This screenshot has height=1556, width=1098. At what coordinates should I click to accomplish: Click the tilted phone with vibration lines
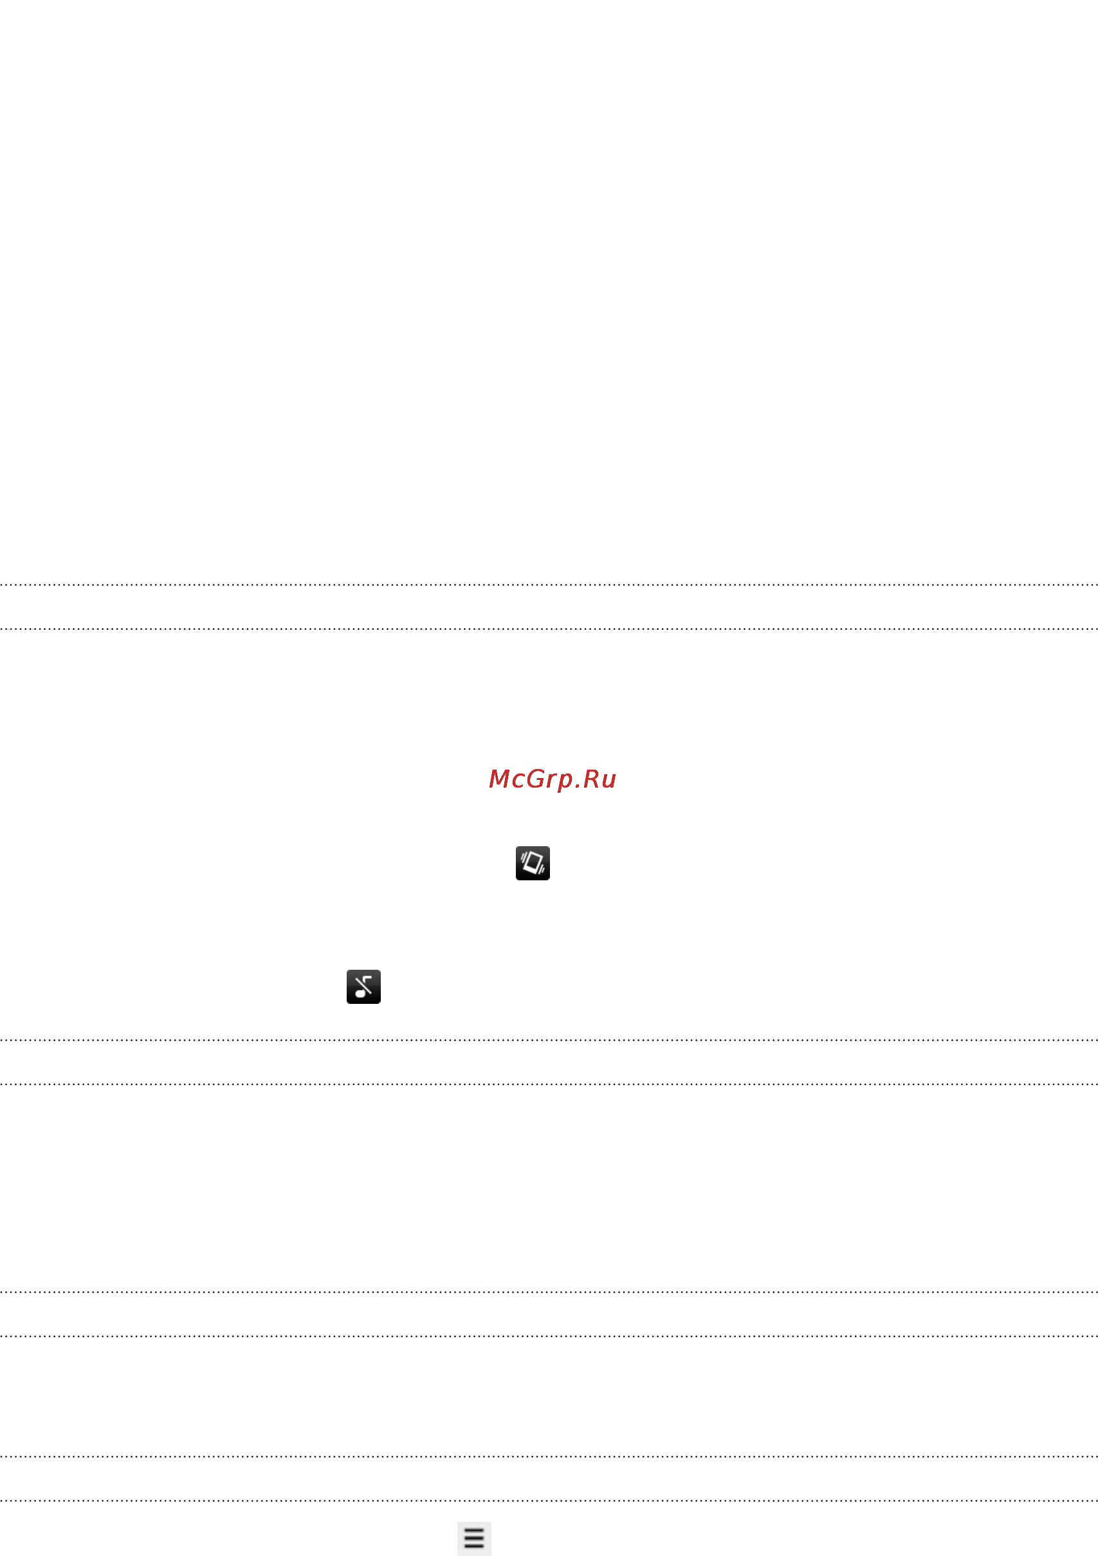[533, 863]
